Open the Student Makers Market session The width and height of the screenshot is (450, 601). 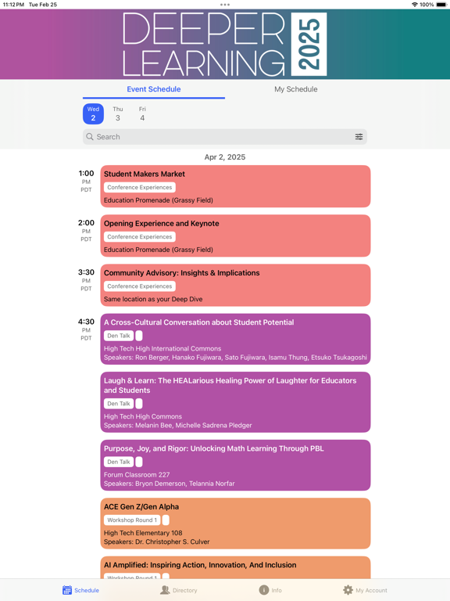click(x=235, y=186)
